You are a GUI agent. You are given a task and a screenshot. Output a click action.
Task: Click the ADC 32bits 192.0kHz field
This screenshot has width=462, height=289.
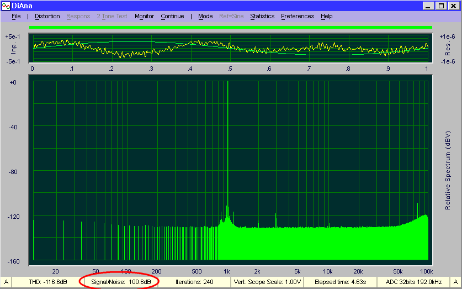413,282
